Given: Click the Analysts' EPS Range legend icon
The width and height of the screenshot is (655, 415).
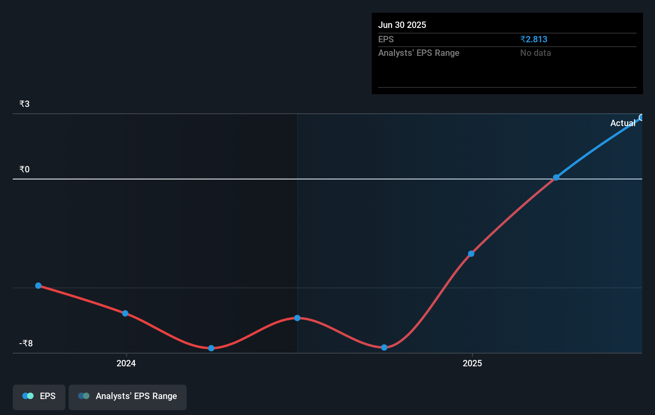Looking at the screenshot, I should tap(84, 396).
